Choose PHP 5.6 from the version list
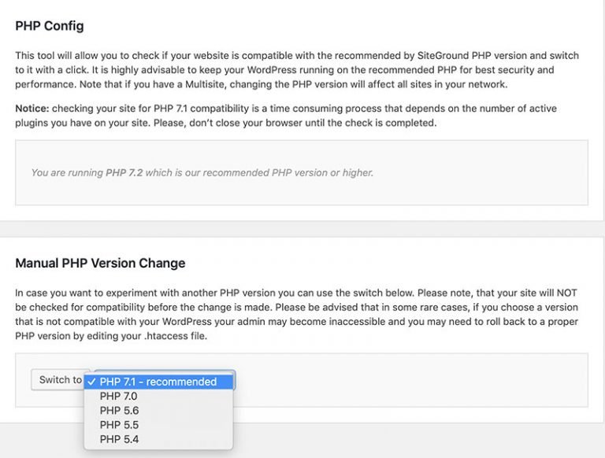This screenshot has height=458, width=605. tap(158, 411)
